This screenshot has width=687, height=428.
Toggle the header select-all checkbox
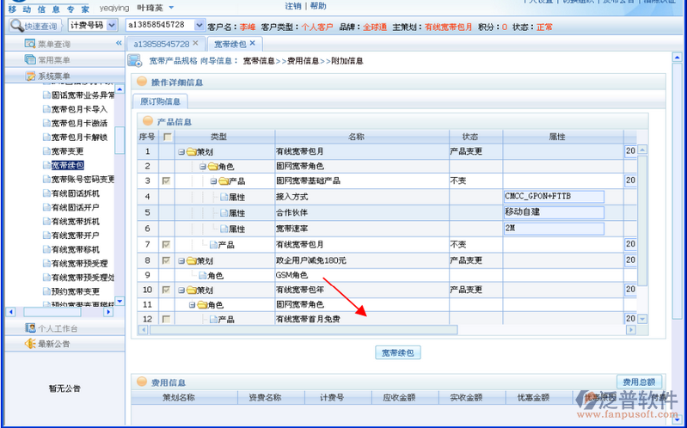[167, 137]
